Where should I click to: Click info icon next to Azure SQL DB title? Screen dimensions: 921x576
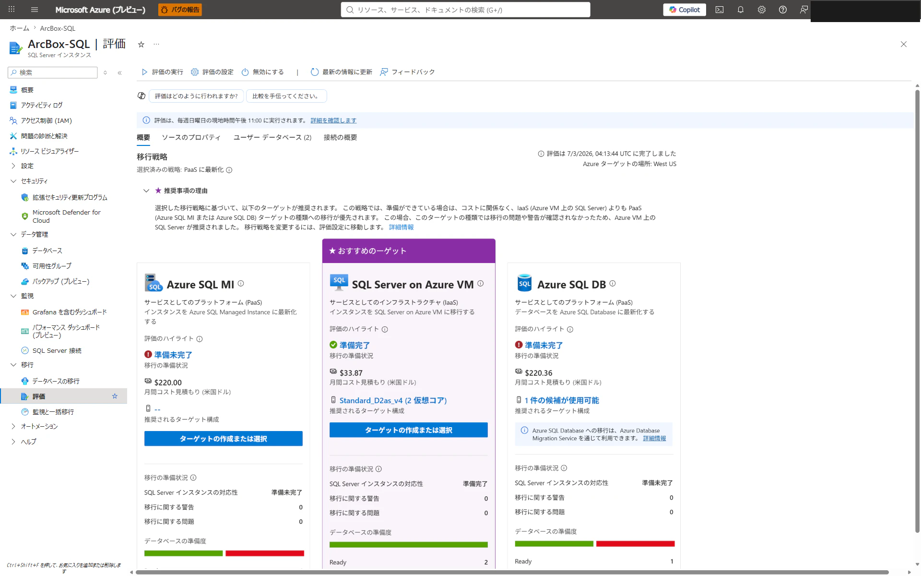click(613, 284)
